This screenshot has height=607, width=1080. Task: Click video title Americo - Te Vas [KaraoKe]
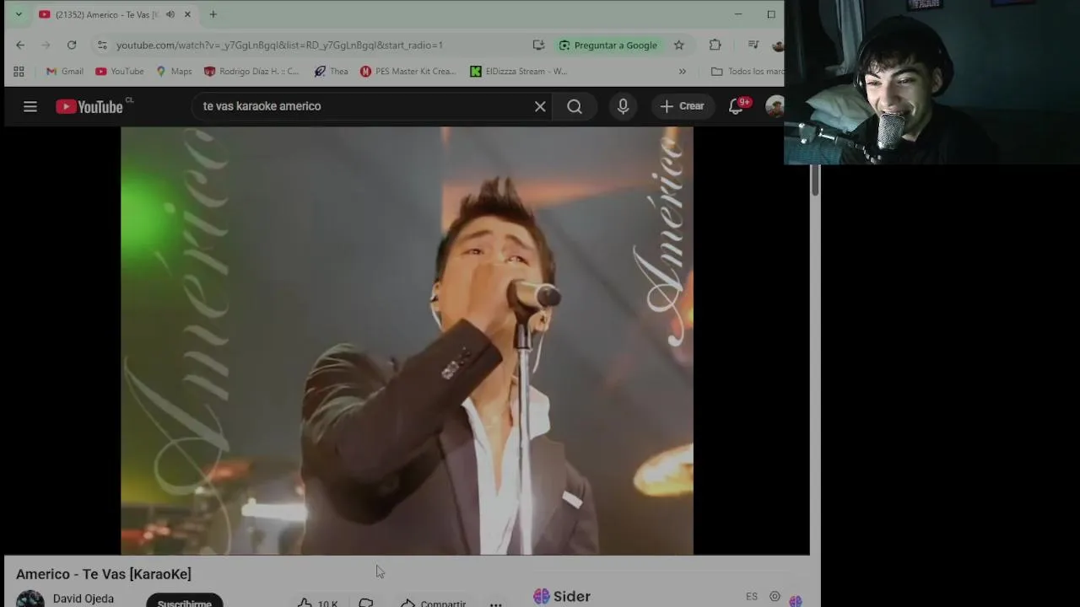pos(104,574)
